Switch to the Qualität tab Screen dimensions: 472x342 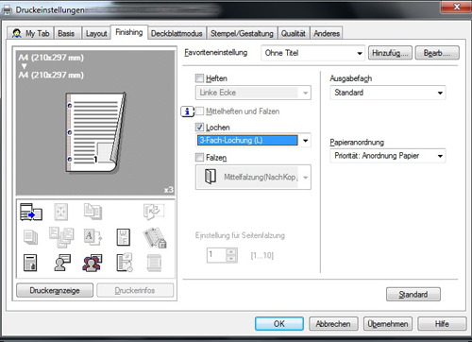294,33
